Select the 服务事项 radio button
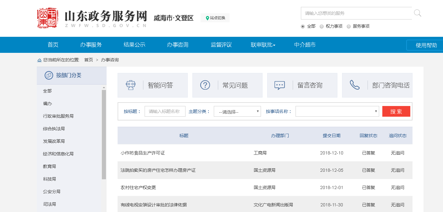 [x=348, y=26]
